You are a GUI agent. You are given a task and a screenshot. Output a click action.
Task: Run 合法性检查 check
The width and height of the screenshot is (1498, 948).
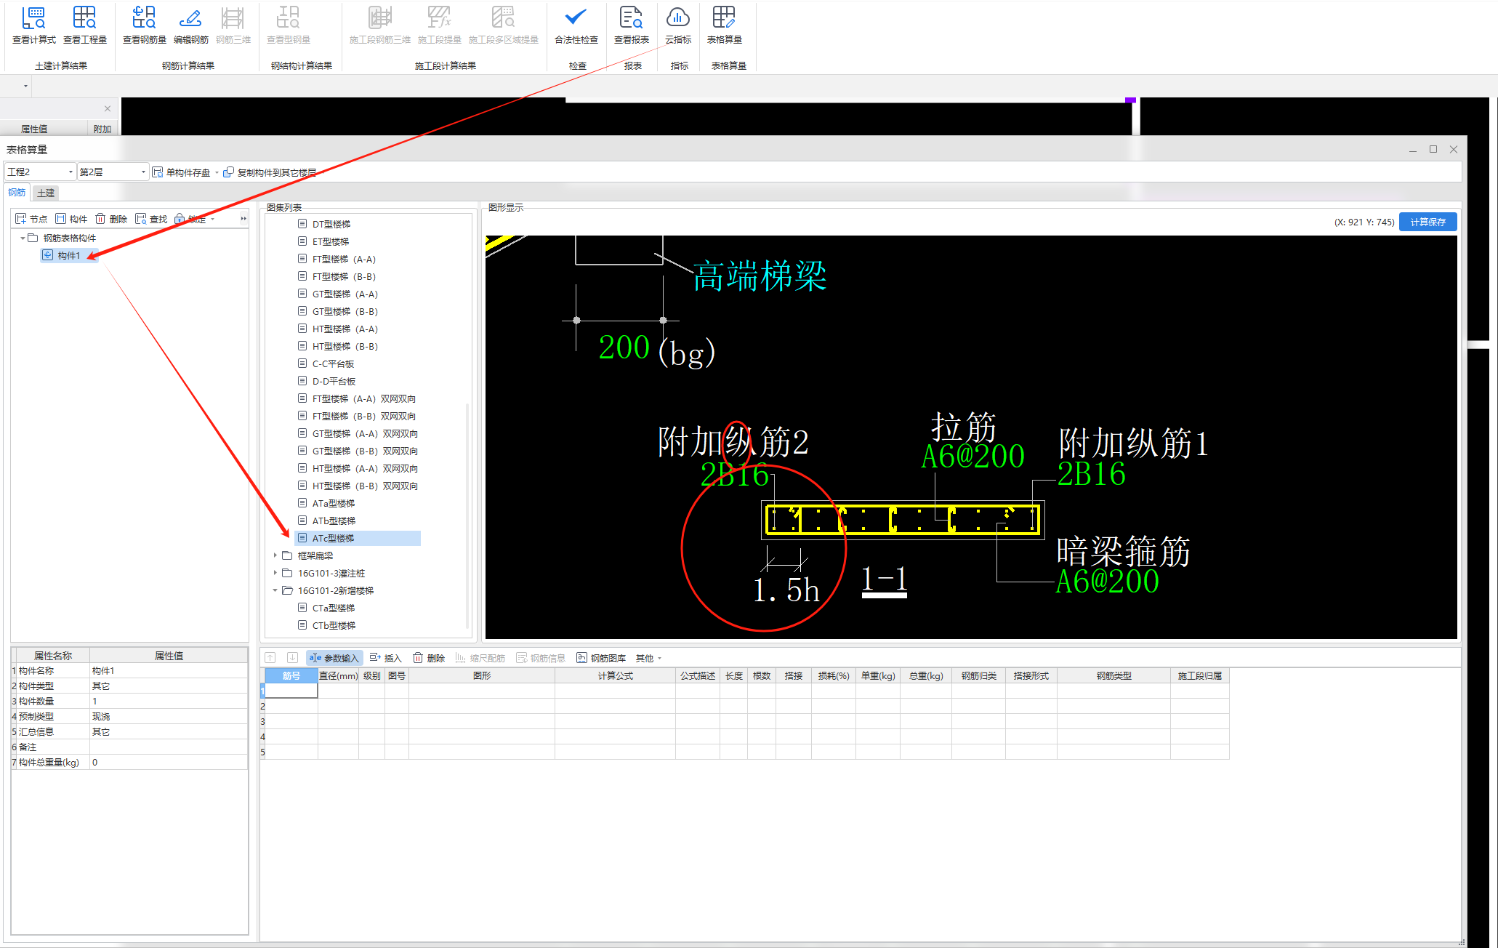[x=576, y=25]
